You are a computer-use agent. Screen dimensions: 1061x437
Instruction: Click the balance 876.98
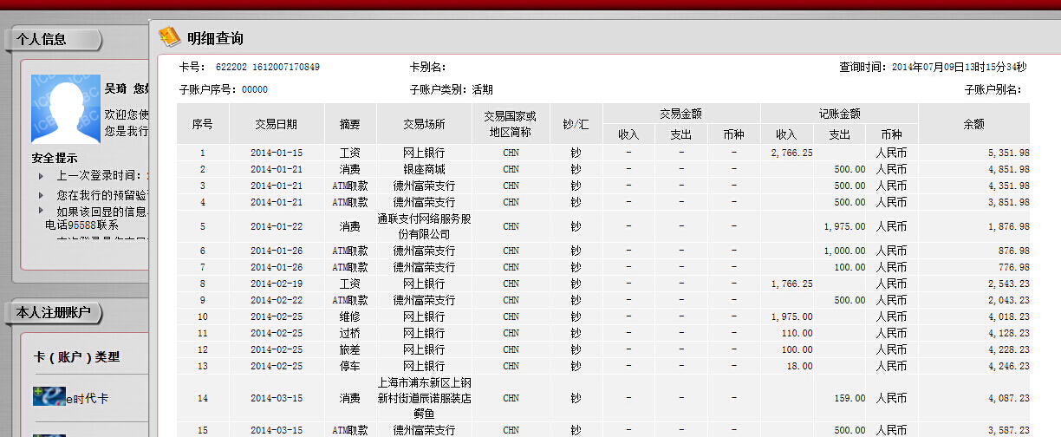pyautogui.click(x=1013, y=251)
